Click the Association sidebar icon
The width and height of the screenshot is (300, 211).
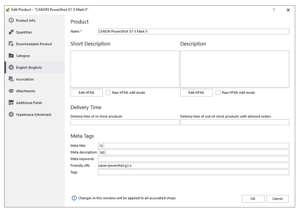tap(11, 79)
